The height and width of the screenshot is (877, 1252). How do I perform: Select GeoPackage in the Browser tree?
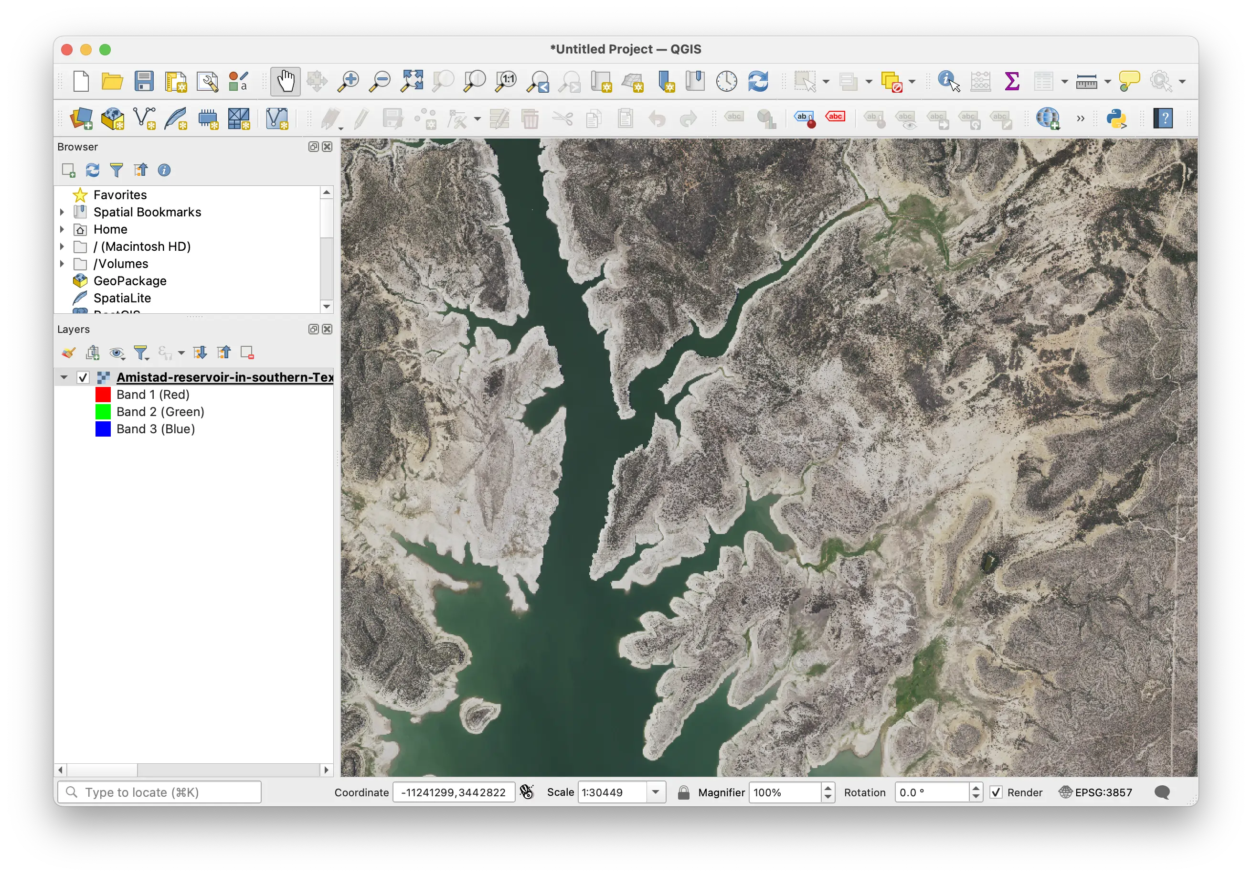tap(130, 281)
